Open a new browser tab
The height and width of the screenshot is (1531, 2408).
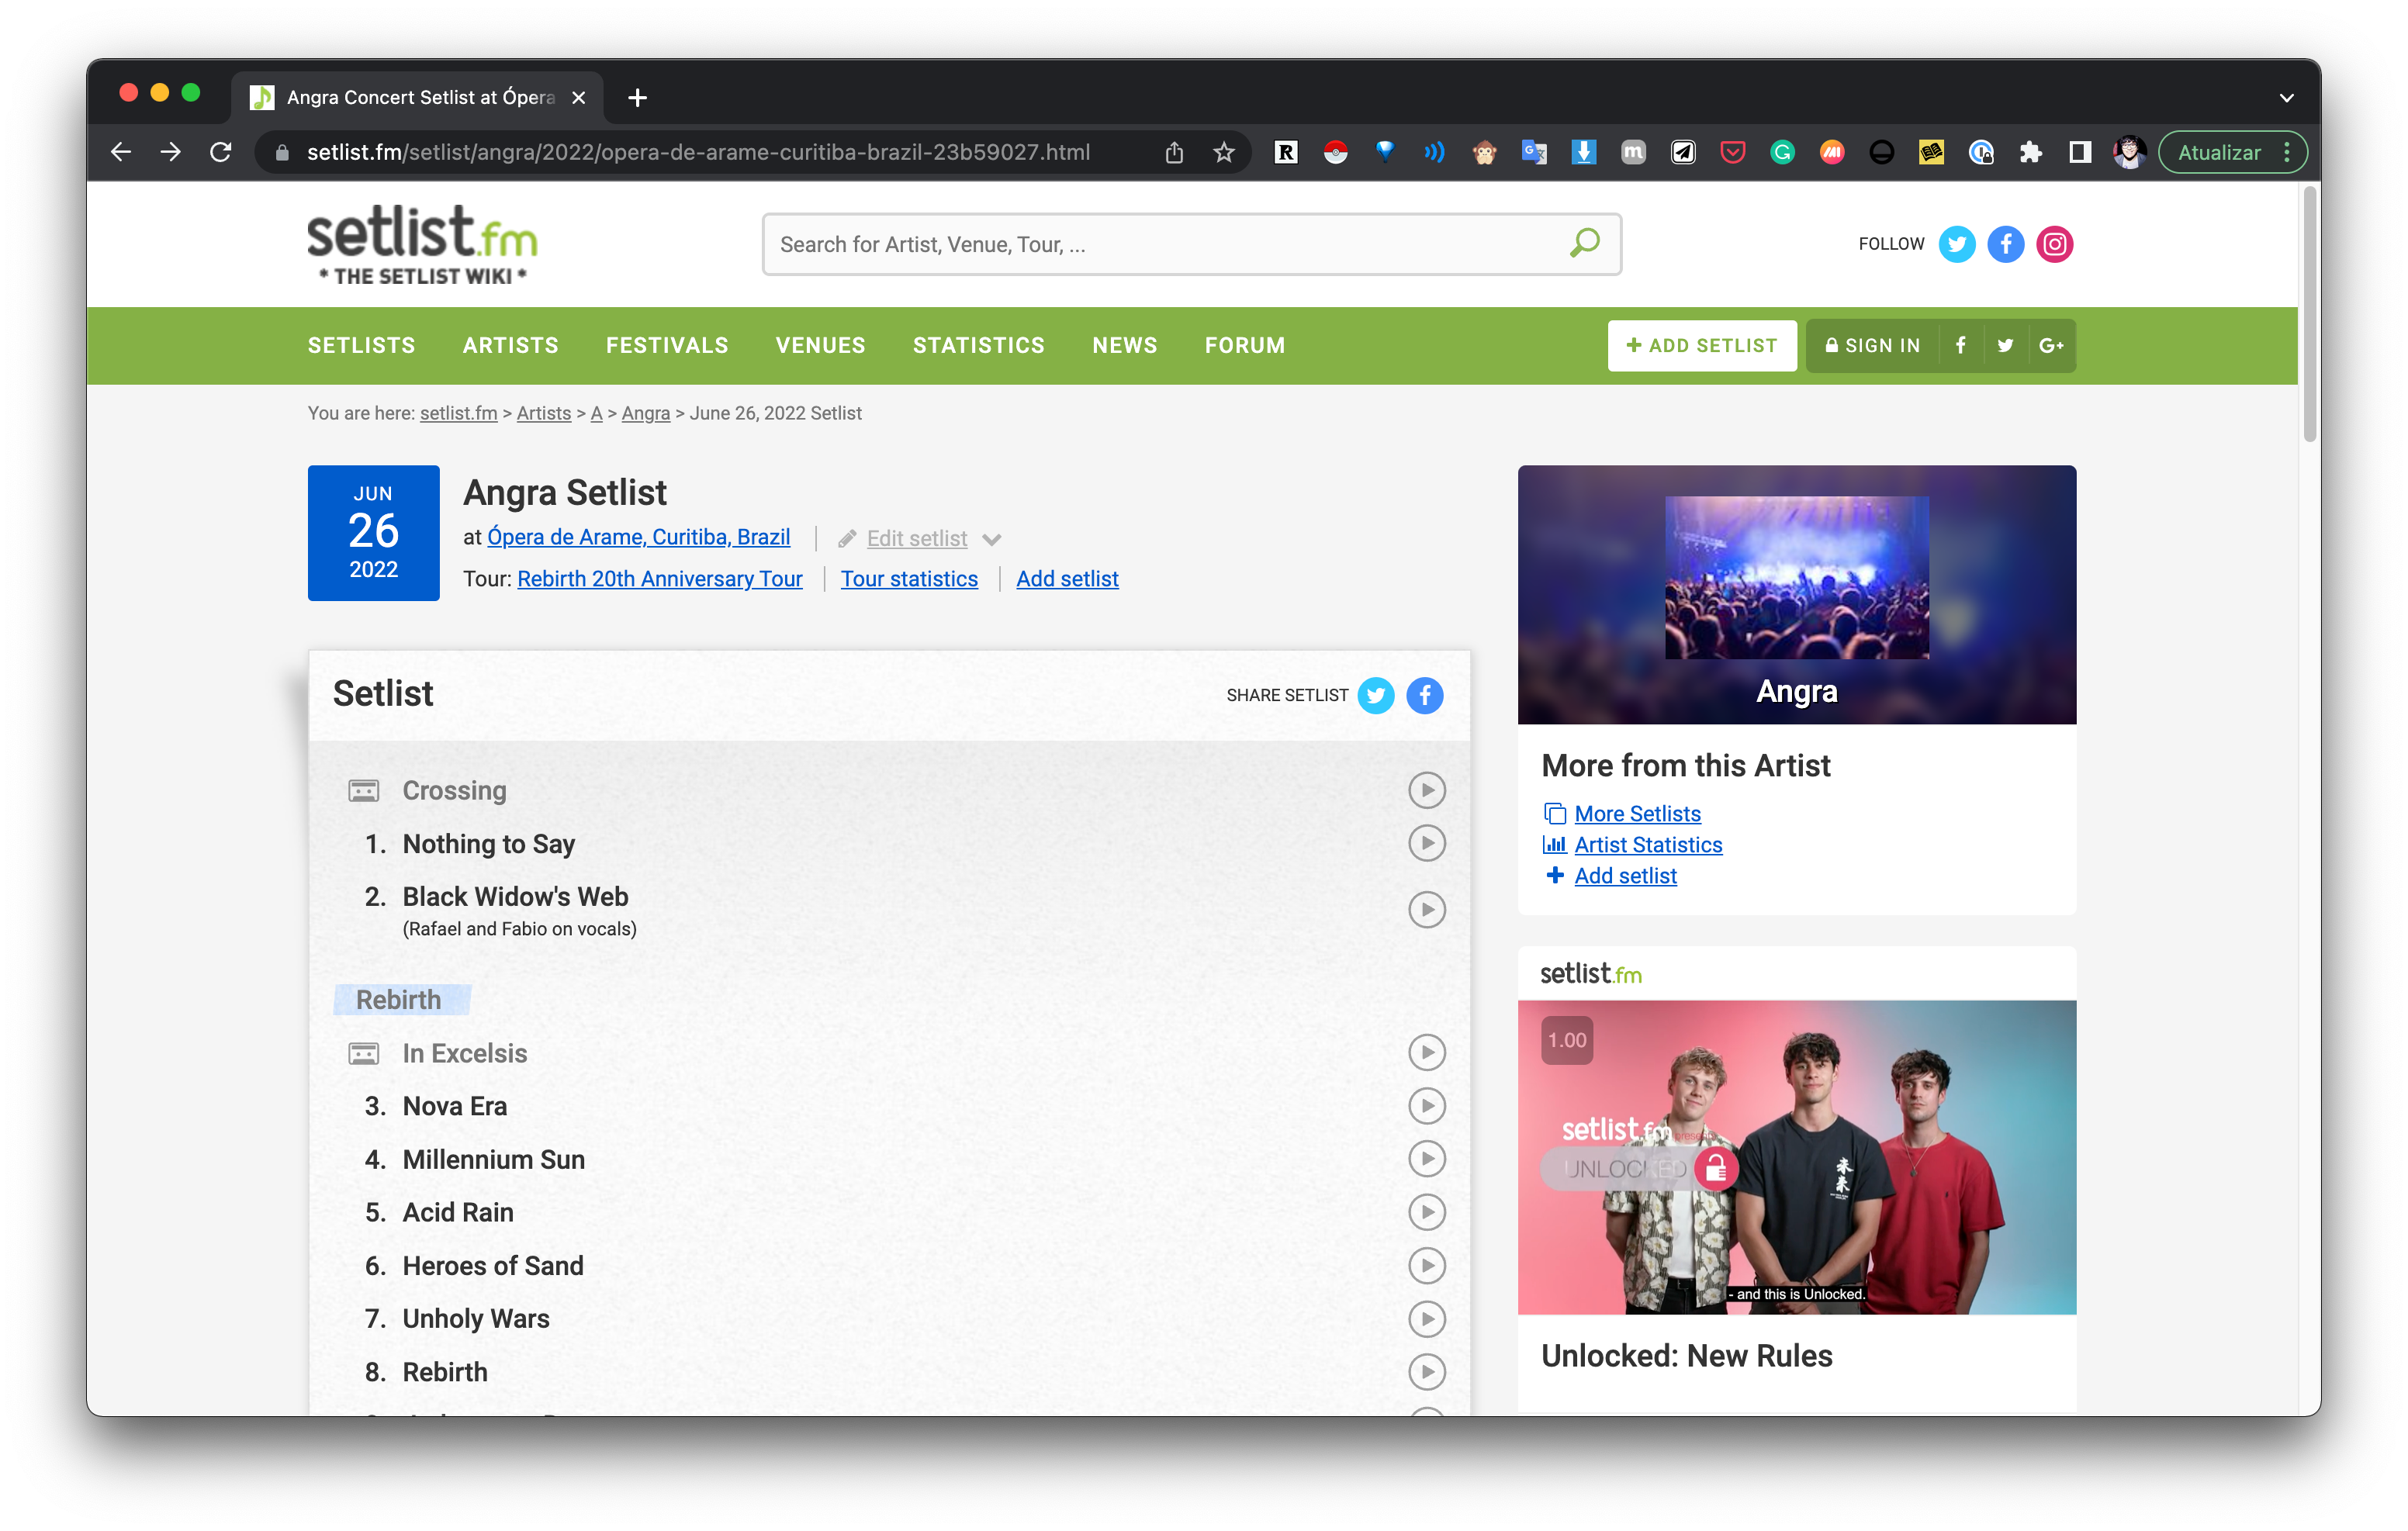click(637, 97)
